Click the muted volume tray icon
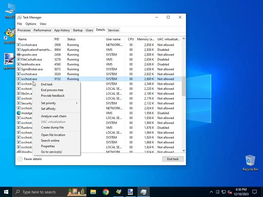 pos(230,192)
